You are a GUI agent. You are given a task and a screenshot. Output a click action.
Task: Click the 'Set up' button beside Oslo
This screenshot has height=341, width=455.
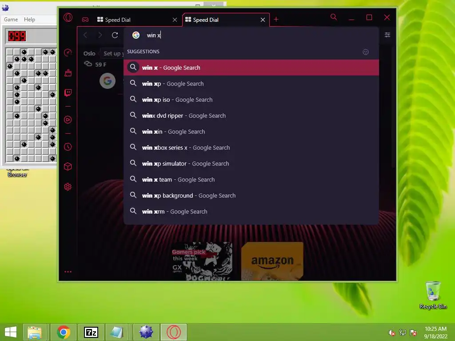click(112, 53)
